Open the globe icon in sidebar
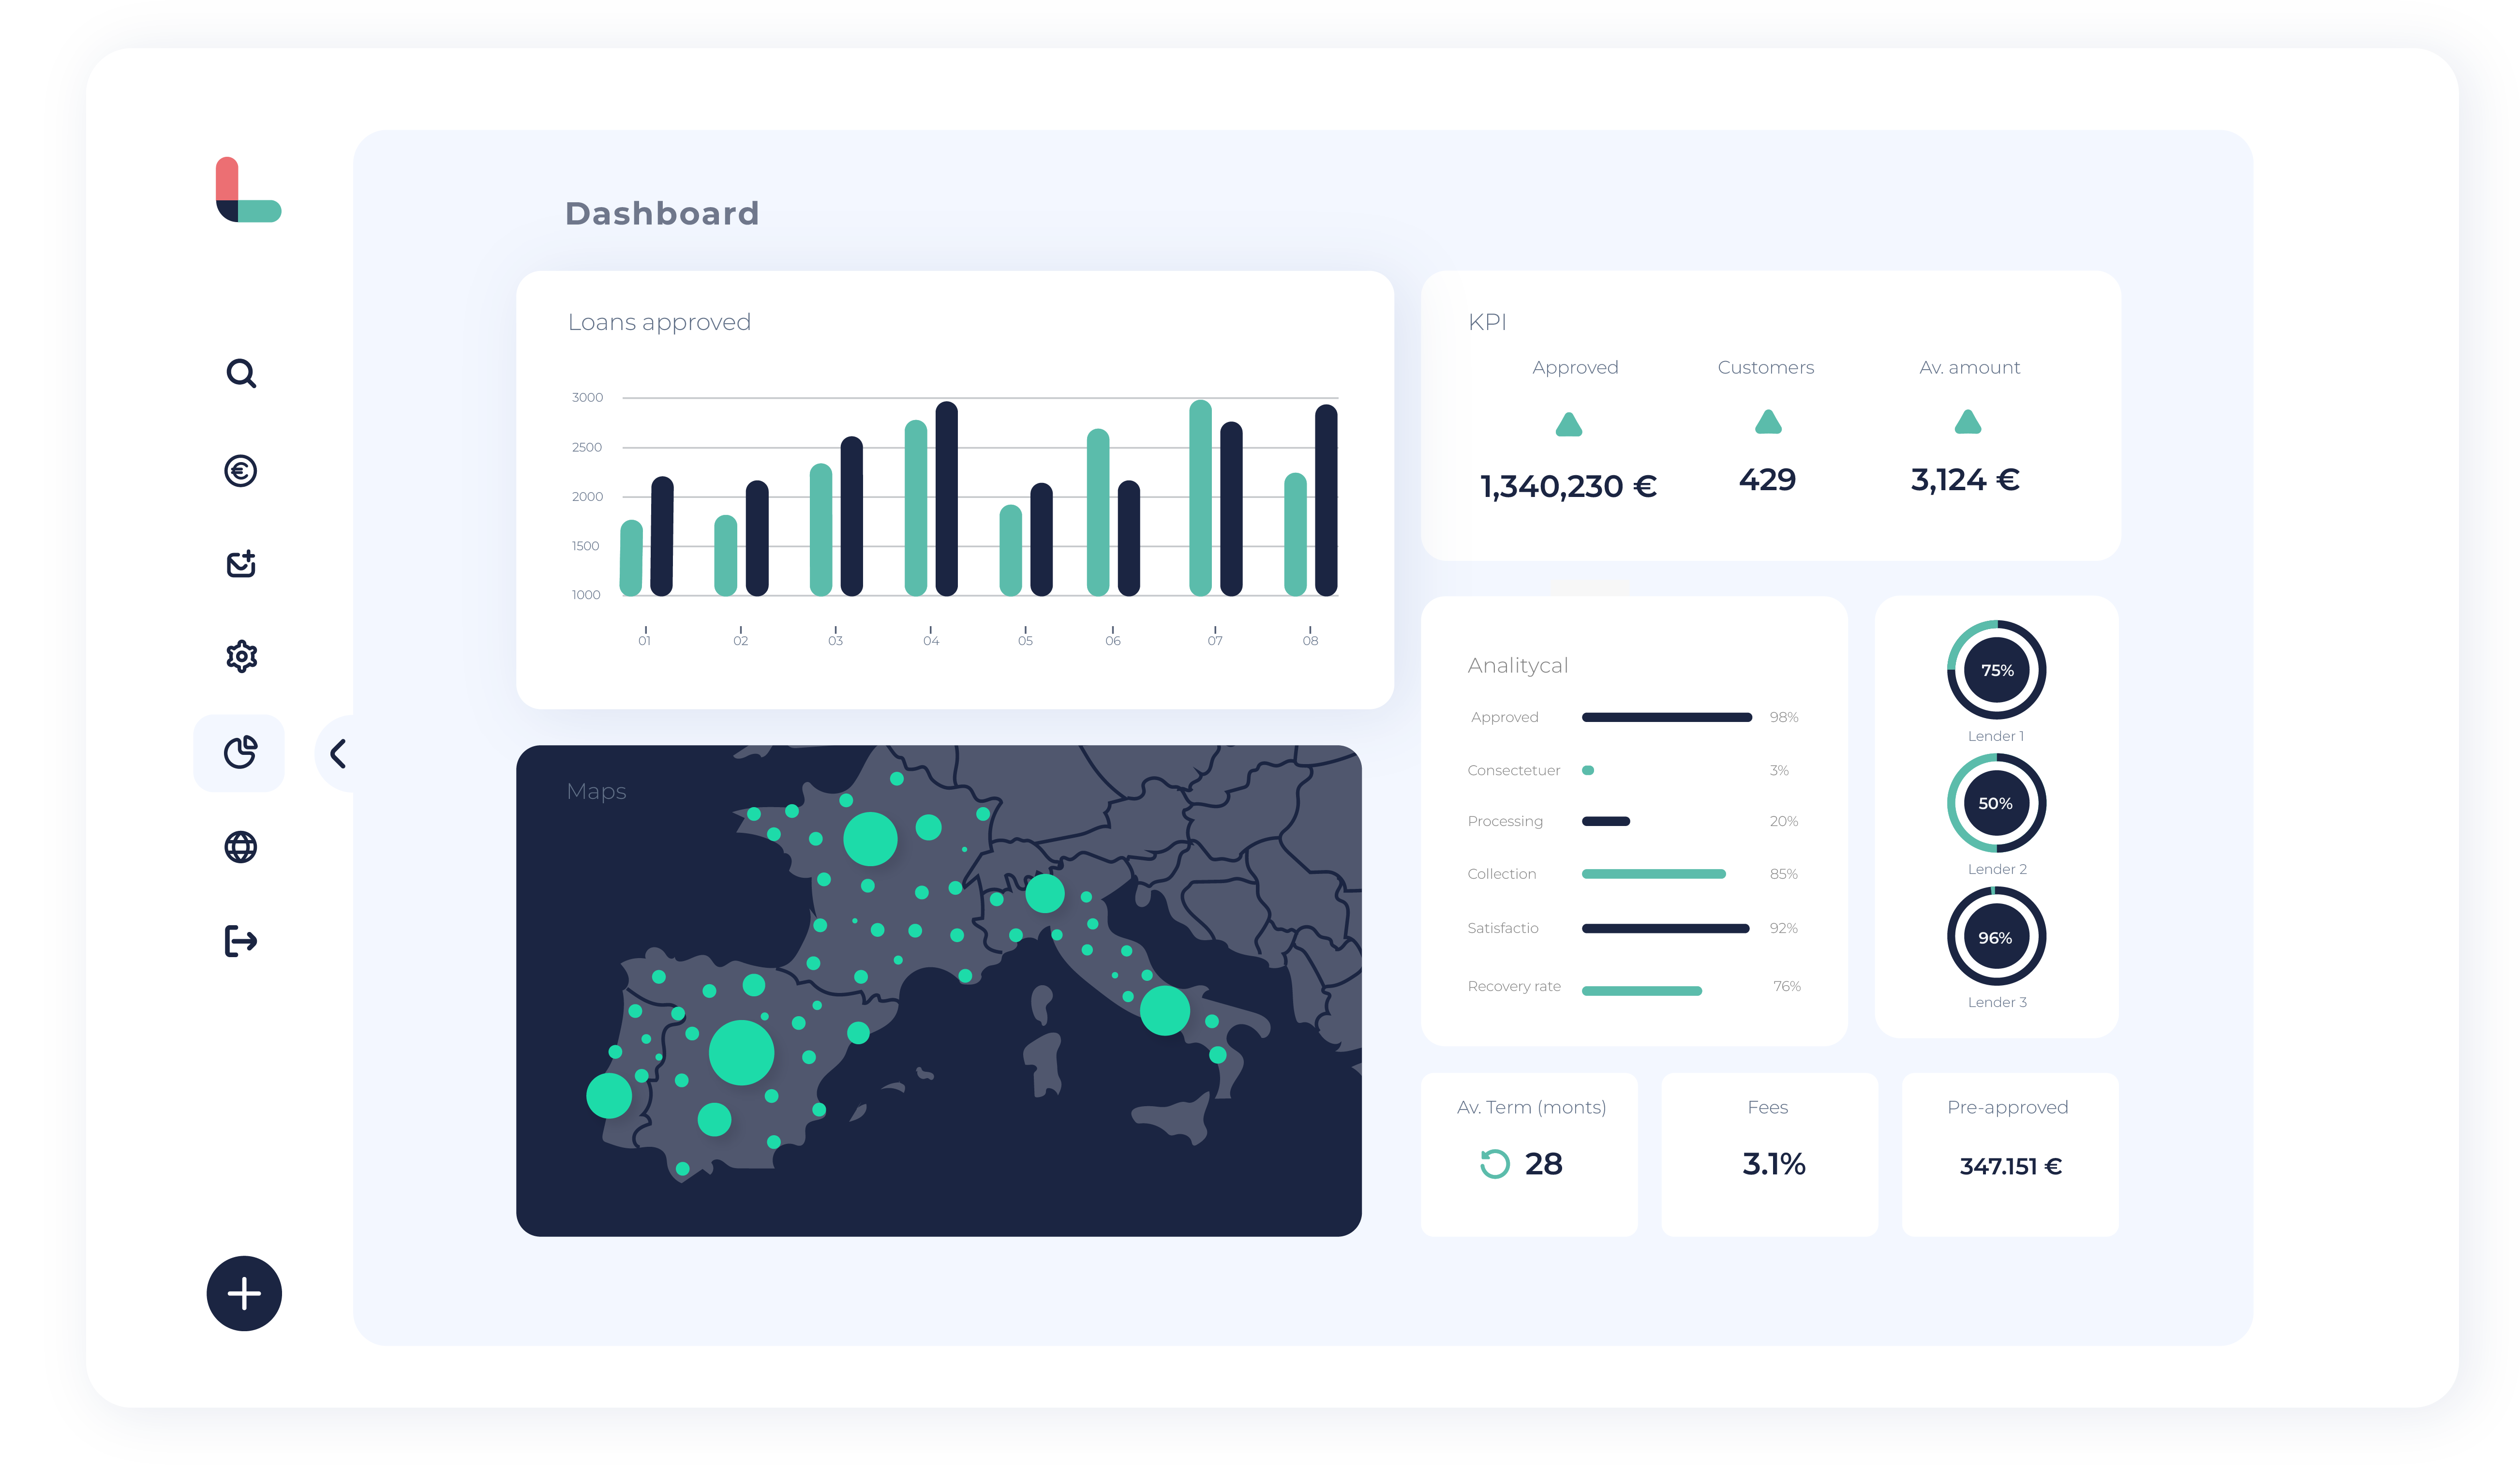Image resolution: width=2520 pixels, height=1472 pixels. tap(241, 847)
